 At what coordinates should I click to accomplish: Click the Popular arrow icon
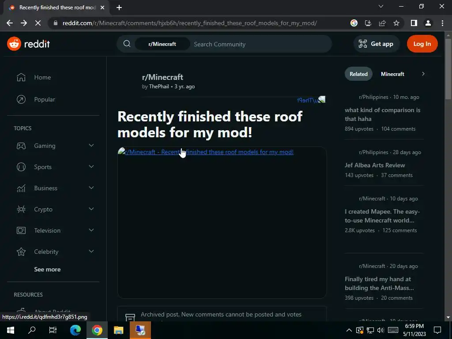[21, 99]
